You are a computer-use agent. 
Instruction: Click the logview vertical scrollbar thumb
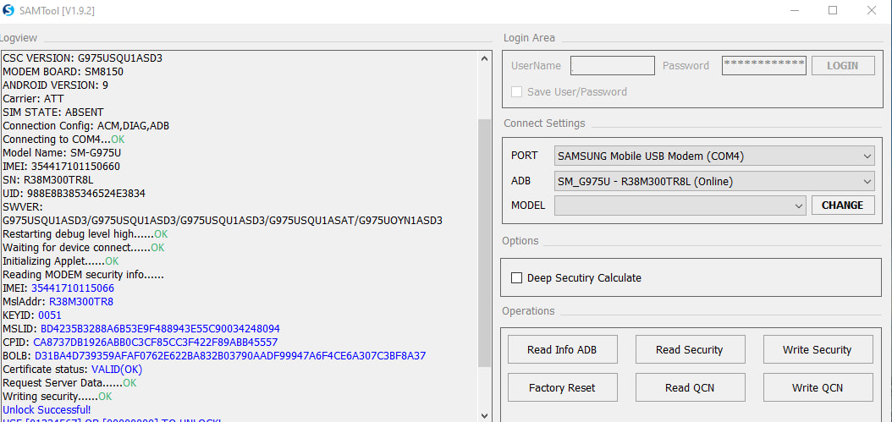[484, 244]
